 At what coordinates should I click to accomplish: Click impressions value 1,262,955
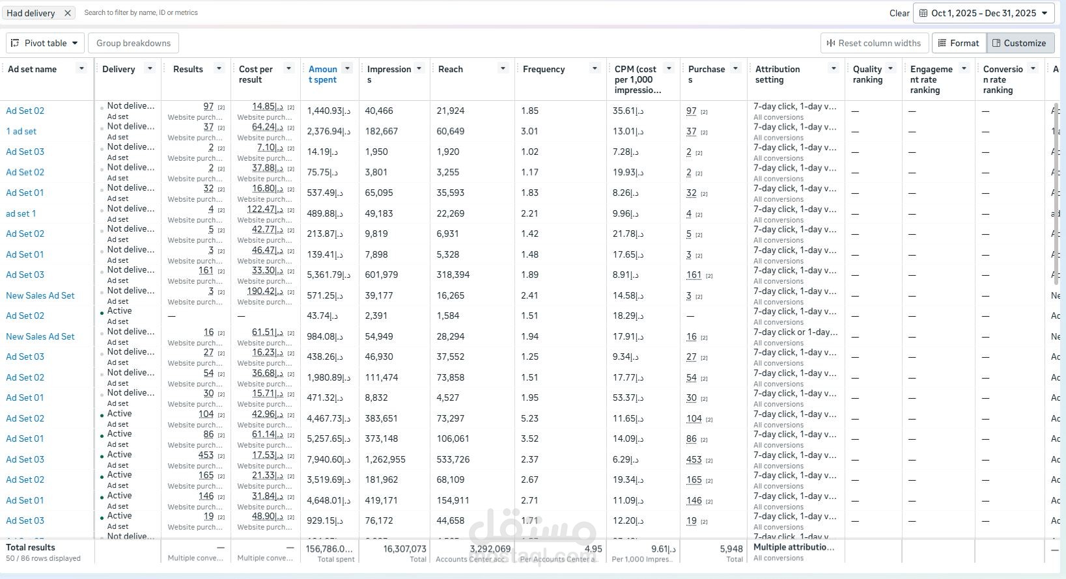[386, 459]
